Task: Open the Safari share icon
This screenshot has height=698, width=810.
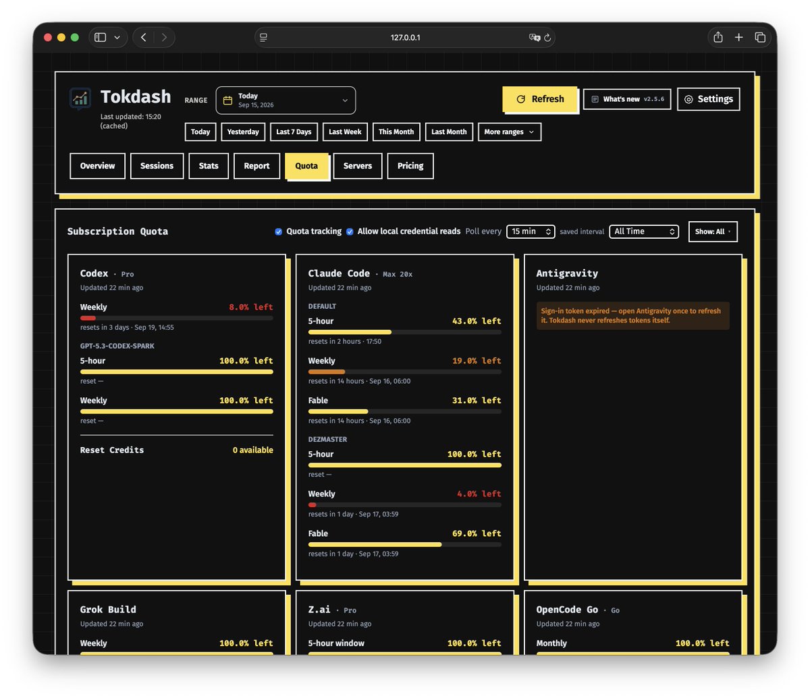Action: click(718, 37)
